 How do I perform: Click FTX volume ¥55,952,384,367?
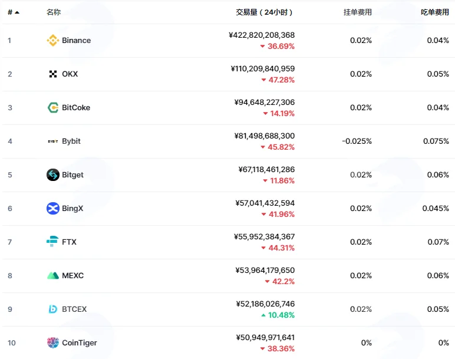pos(265,237)
